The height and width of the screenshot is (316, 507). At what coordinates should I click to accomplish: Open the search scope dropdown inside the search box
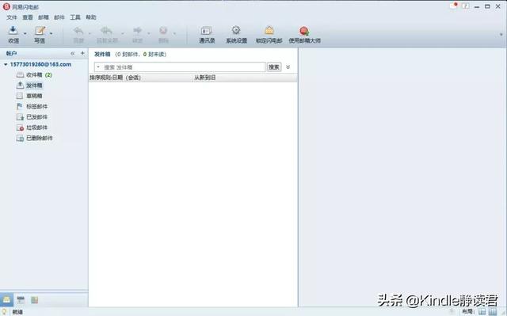click(x=98, y=67)
